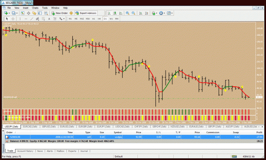Expand the New Chart dropdown arrow
The image size is (266, 160).
click(9, 13)
